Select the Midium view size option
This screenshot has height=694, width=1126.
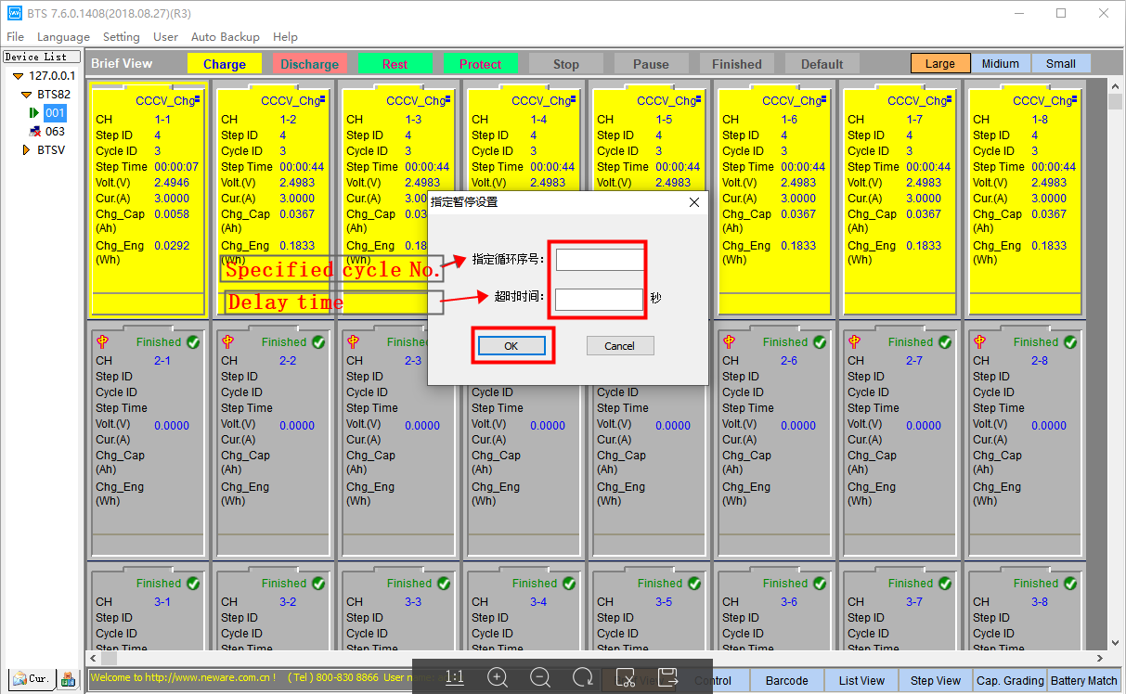tap(1001, 64)
